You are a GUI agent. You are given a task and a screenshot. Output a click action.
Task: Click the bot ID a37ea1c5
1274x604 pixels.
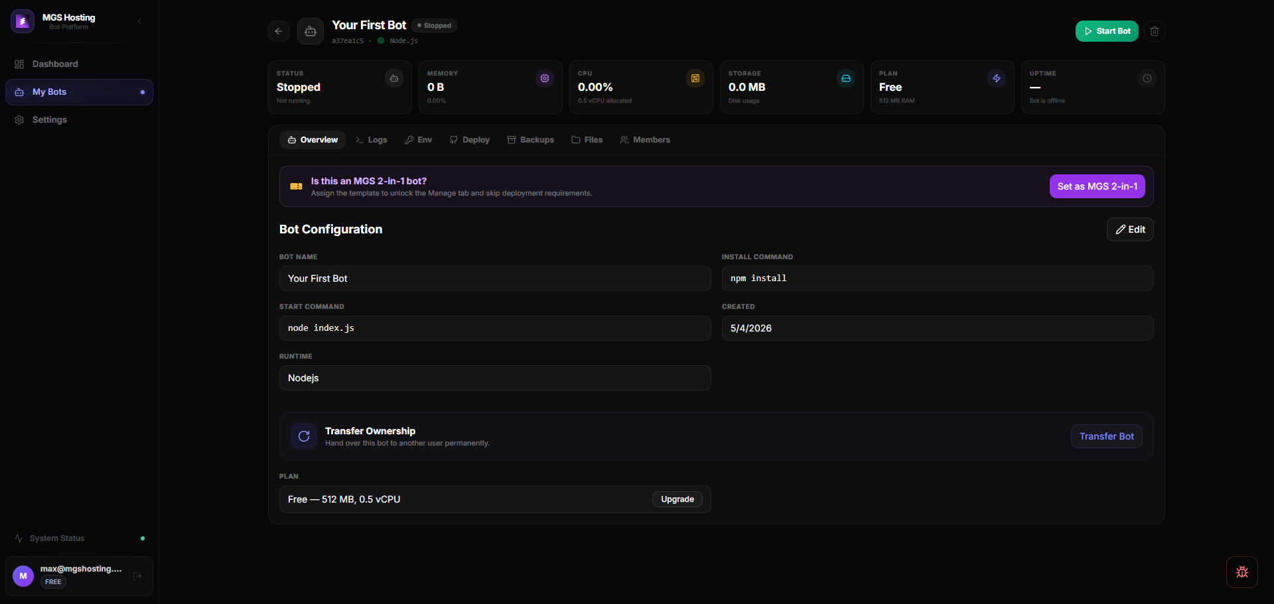(348, 41)
